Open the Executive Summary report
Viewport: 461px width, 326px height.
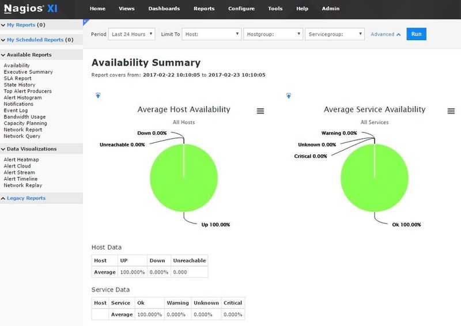[28, 72]
